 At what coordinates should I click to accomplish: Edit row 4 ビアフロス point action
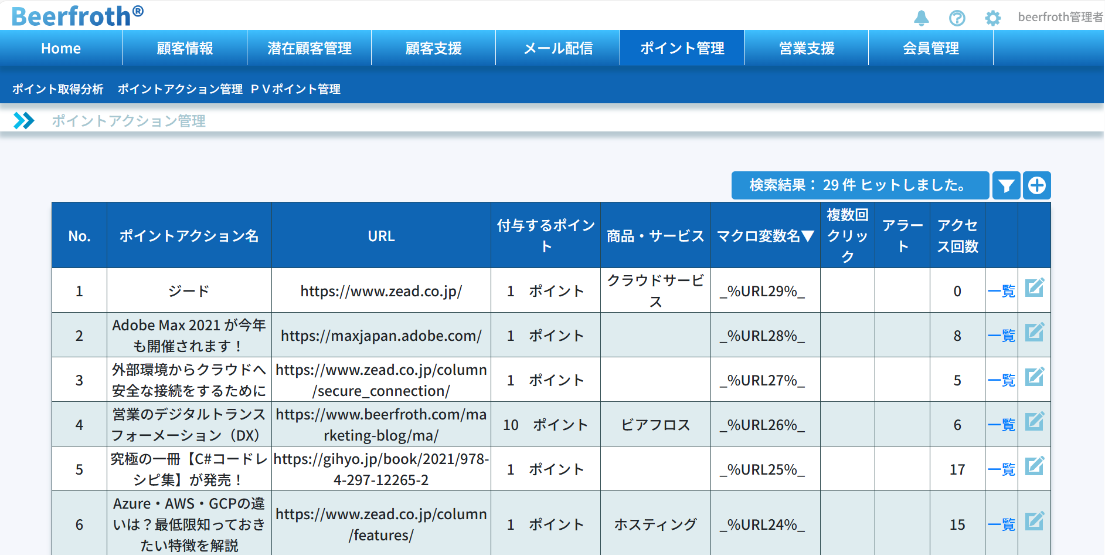click(x=1034, y=422)
